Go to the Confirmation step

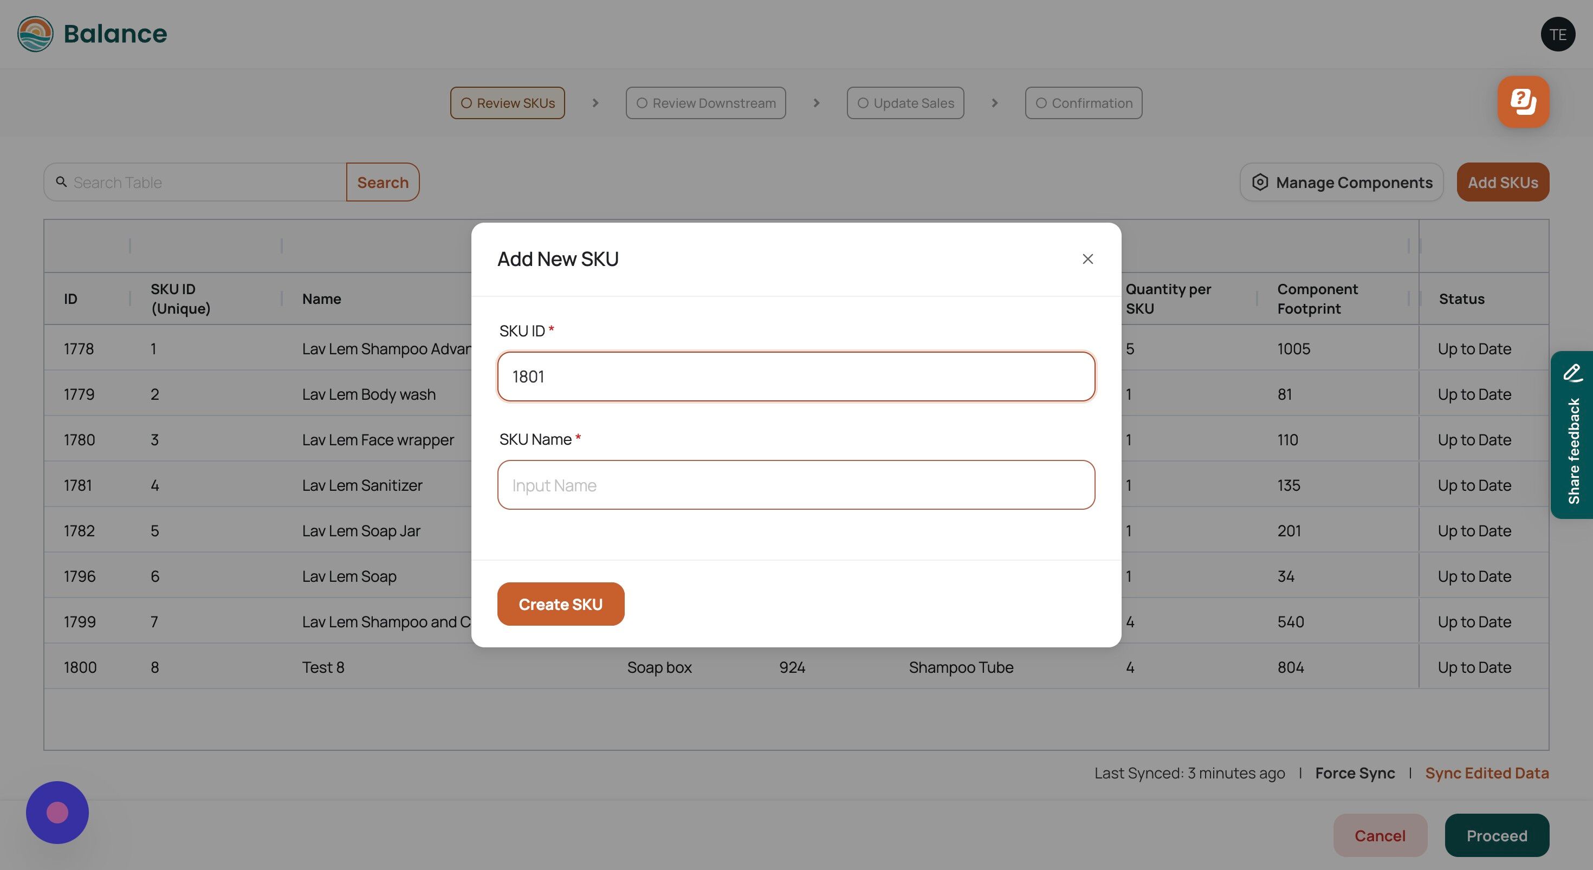pos(1084,103)
